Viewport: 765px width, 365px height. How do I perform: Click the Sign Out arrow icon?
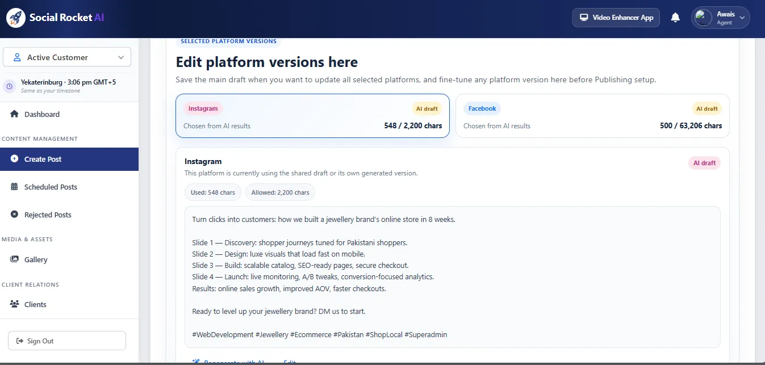point(19,341)
